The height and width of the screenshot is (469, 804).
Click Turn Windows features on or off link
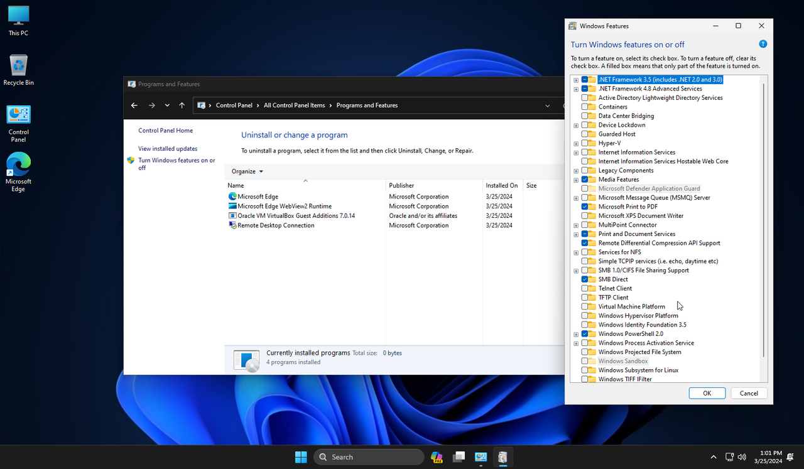pos(177,164)
